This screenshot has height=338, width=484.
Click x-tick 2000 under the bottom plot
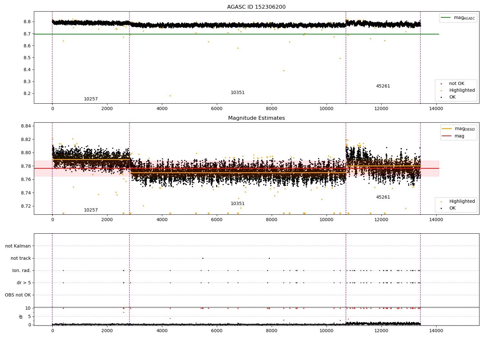[x=107, y=331]
